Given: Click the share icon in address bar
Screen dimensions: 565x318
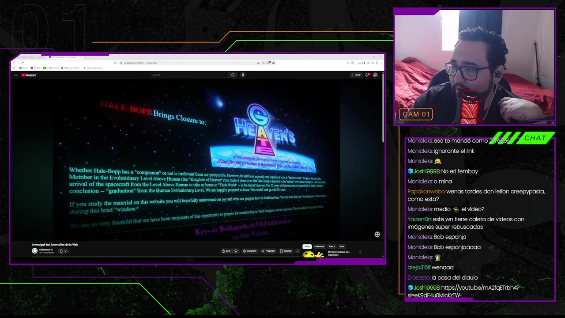Looking at the screenshot, I should (x=263, y=63).
